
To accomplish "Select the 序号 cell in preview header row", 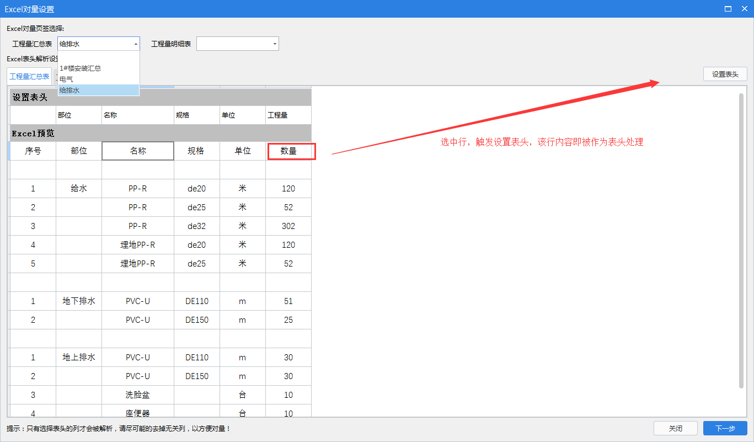I will [x=33, y=151].
